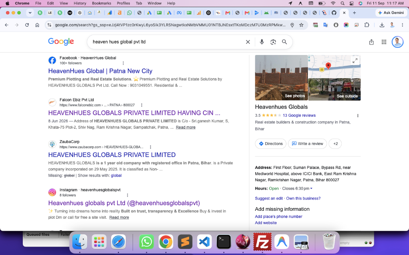Screen dimensions: 409x255
Task: Open the tab search dropdown arrow
Action: [30, 13]
